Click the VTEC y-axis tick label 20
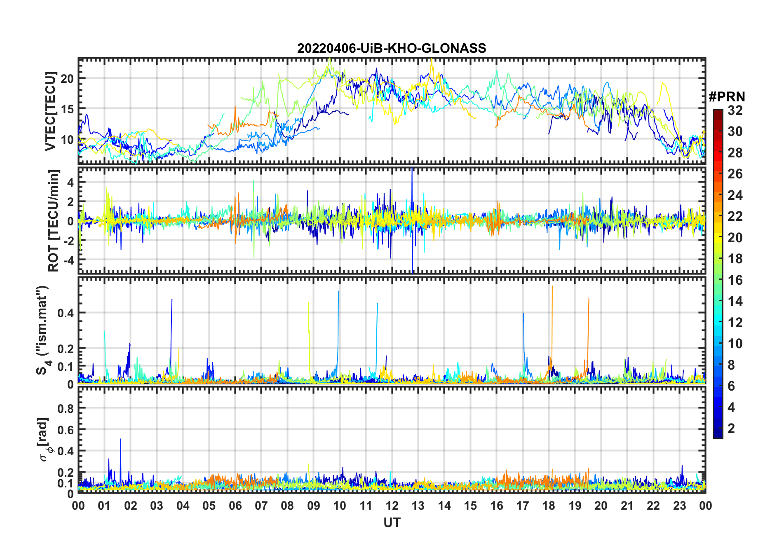Image resolution: width=784 pixels, height=548 pixels. (x=67, y=79)
